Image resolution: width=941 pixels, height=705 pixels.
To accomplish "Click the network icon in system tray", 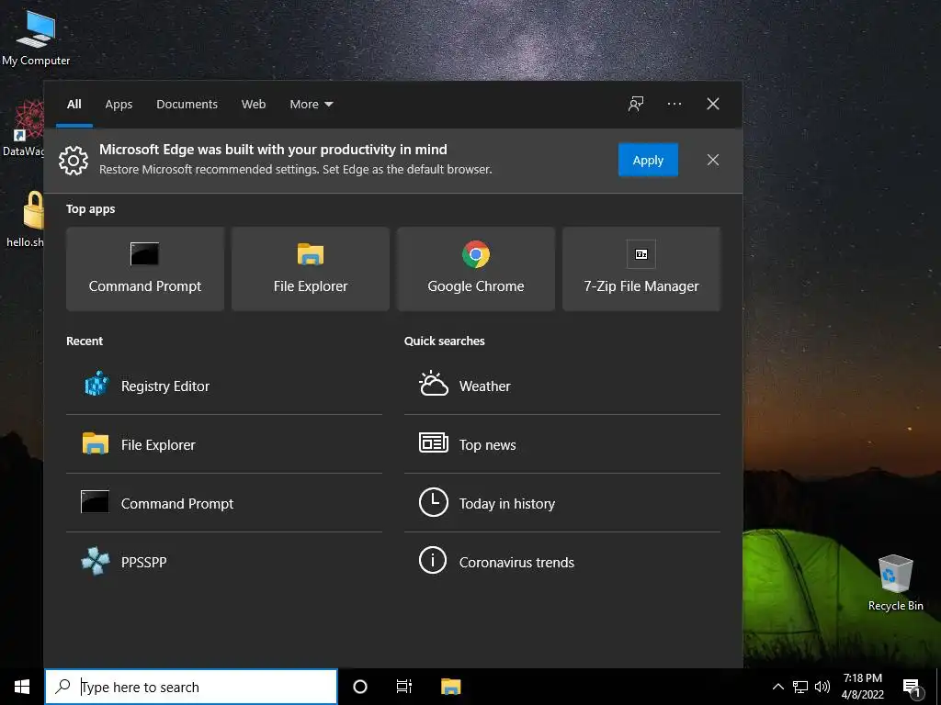I will (800, 687).
